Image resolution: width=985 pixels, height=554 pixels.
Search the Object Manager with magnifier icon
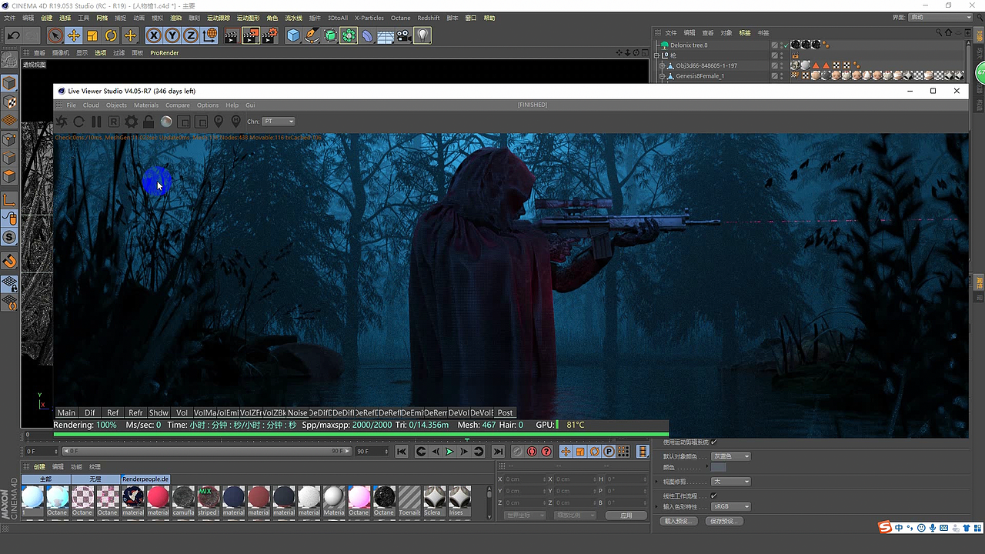tap(940, 32)
